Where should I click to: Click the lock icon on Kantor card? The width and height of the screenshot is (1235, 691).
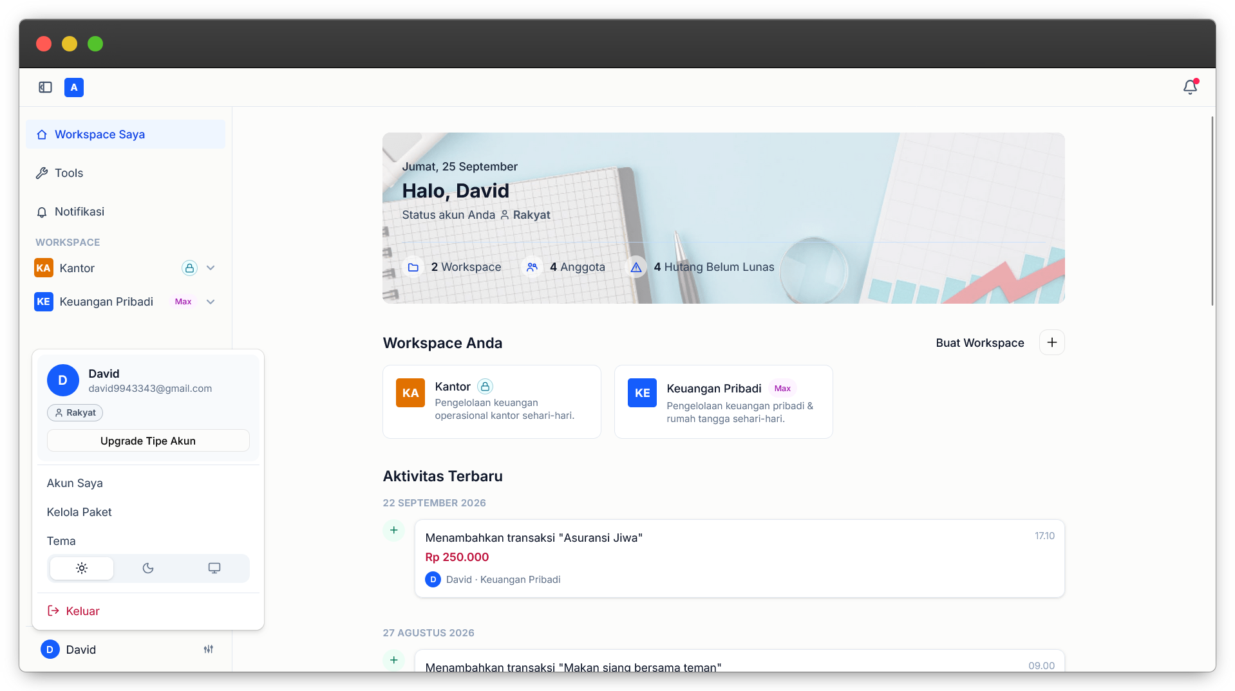pos(485,387)
